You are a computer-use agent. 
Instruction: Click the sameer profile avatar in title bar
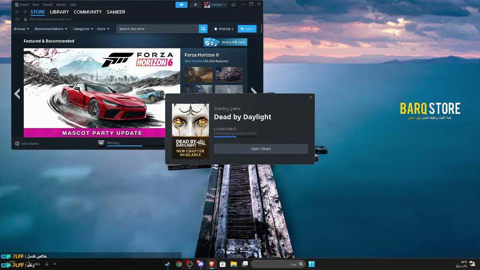207,4
